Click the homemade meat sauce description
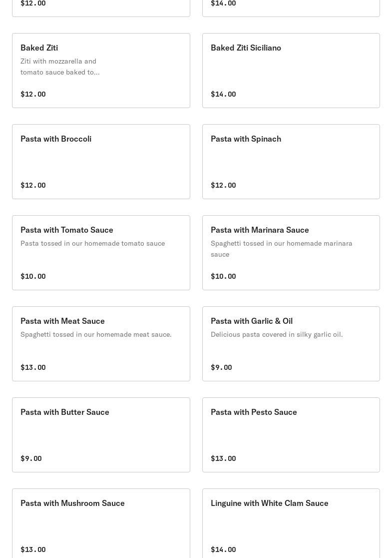Image resolution: width=392 pixels, height=558 pixels. point(96,334)
